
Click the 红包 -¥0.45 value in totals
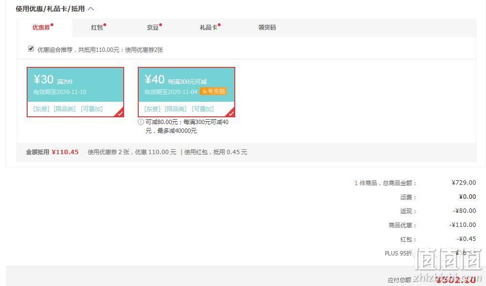467,239
